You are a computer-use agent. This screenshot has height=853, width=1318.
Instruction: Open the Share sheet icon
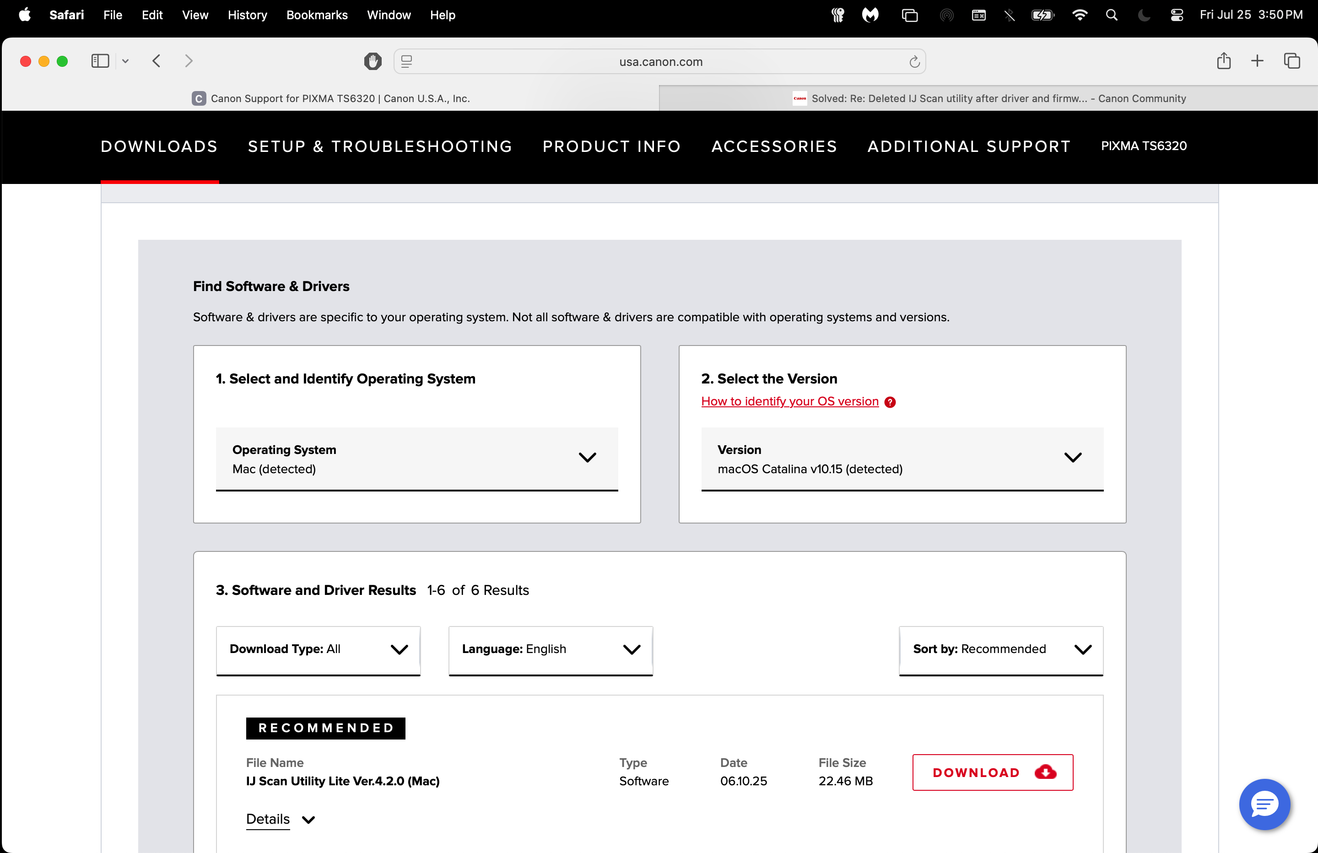click(1224, 61)
